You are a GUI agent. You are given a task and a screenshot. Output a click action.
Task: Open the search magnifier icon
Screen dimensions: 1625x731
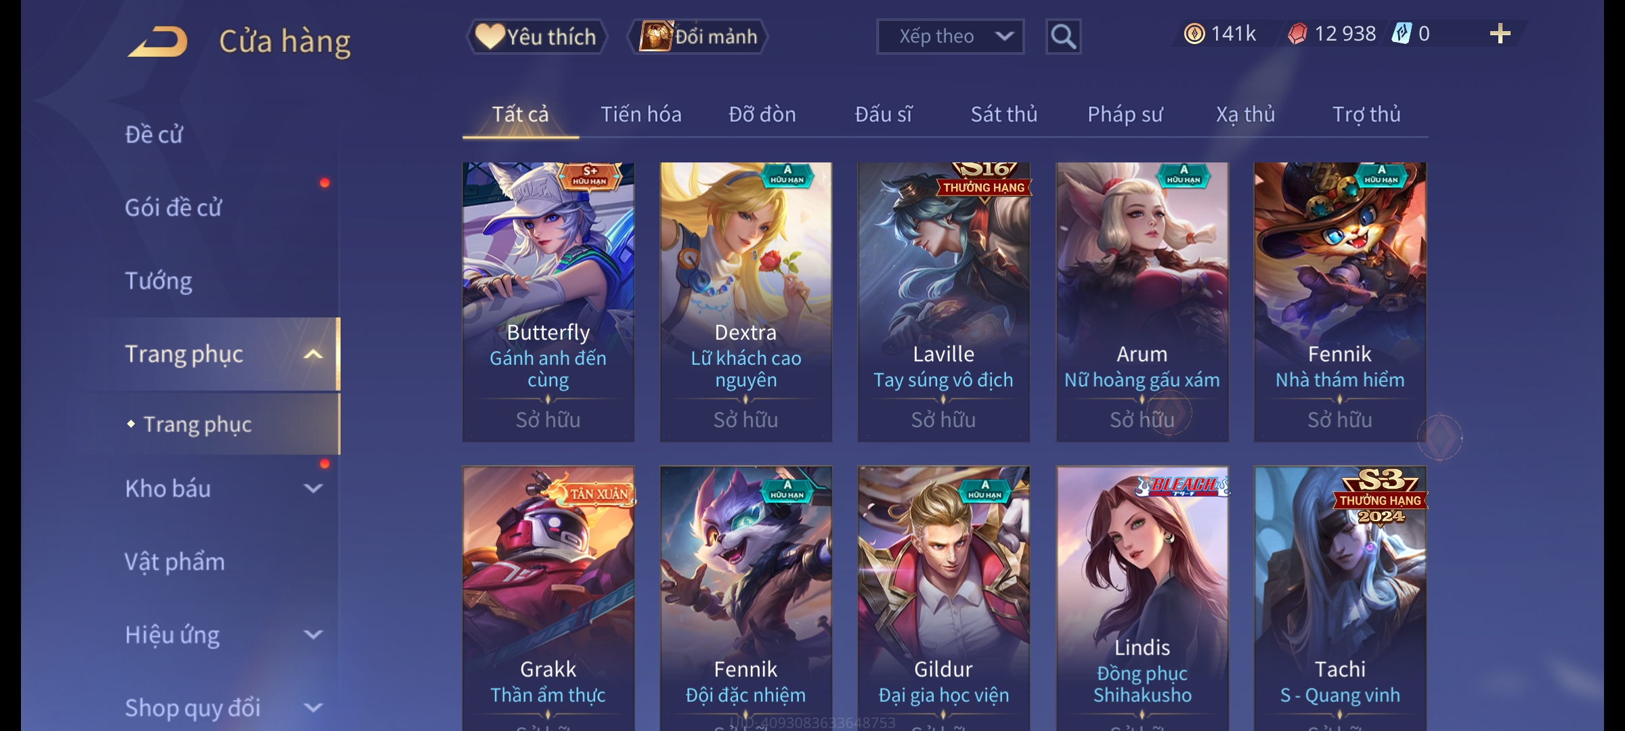[x=1063, y=37]
